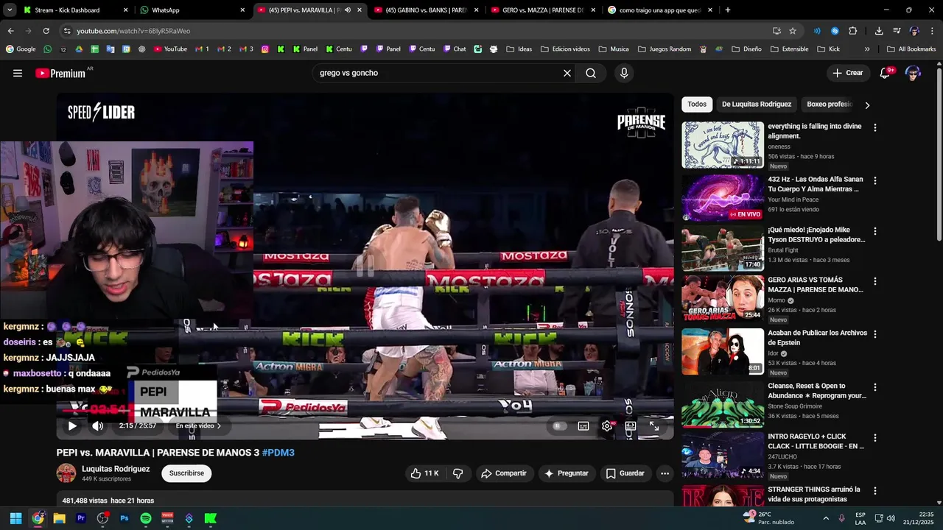Reload the page in Chrome
Viewport: 943px width, 530px height.
coord(46,31)
